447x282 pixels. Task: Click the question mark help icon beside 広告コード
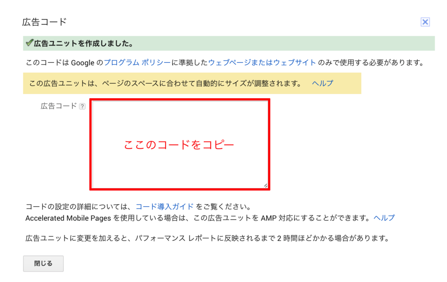pyautogui.click(x=83, y=106)
